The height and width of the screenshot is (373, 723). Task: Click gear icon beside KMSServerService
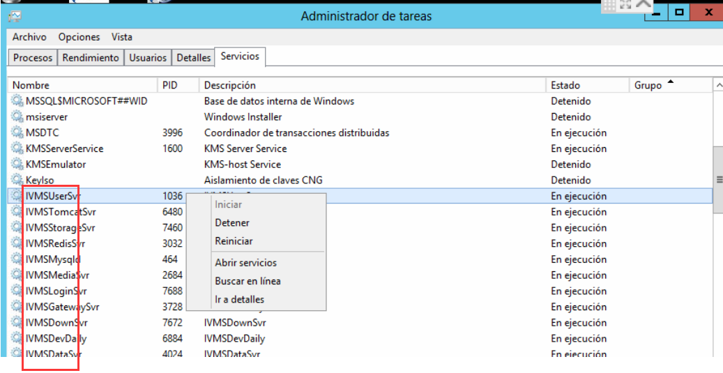coord(17,149)
